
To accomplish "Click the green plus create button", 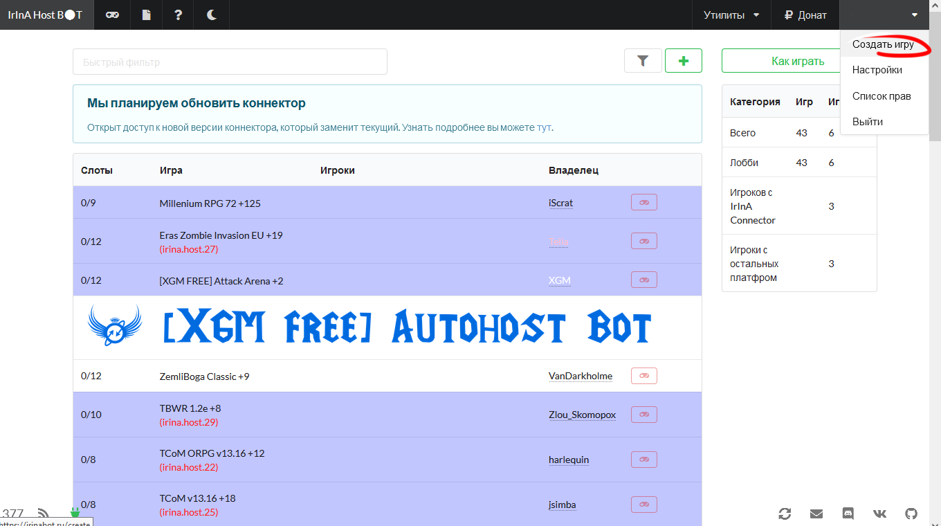I will point(684,61).
